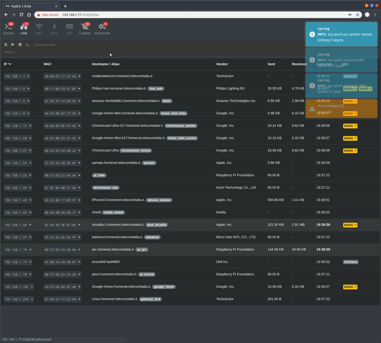
Task: Open dropdown for IP 192.168.1.254
Action: point(19,299)
